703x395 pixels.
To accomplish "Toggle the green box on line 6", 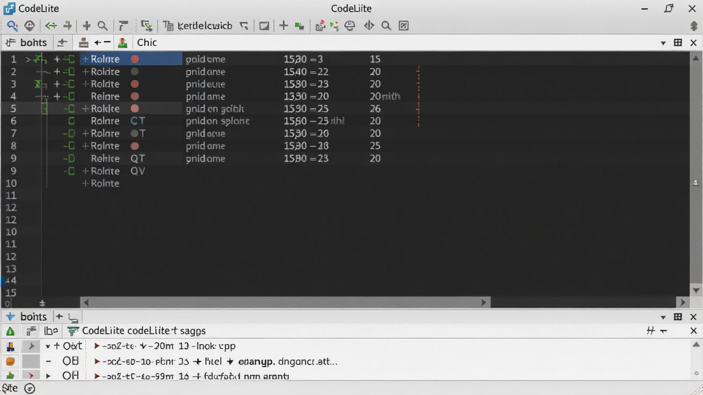I will 71,121.
